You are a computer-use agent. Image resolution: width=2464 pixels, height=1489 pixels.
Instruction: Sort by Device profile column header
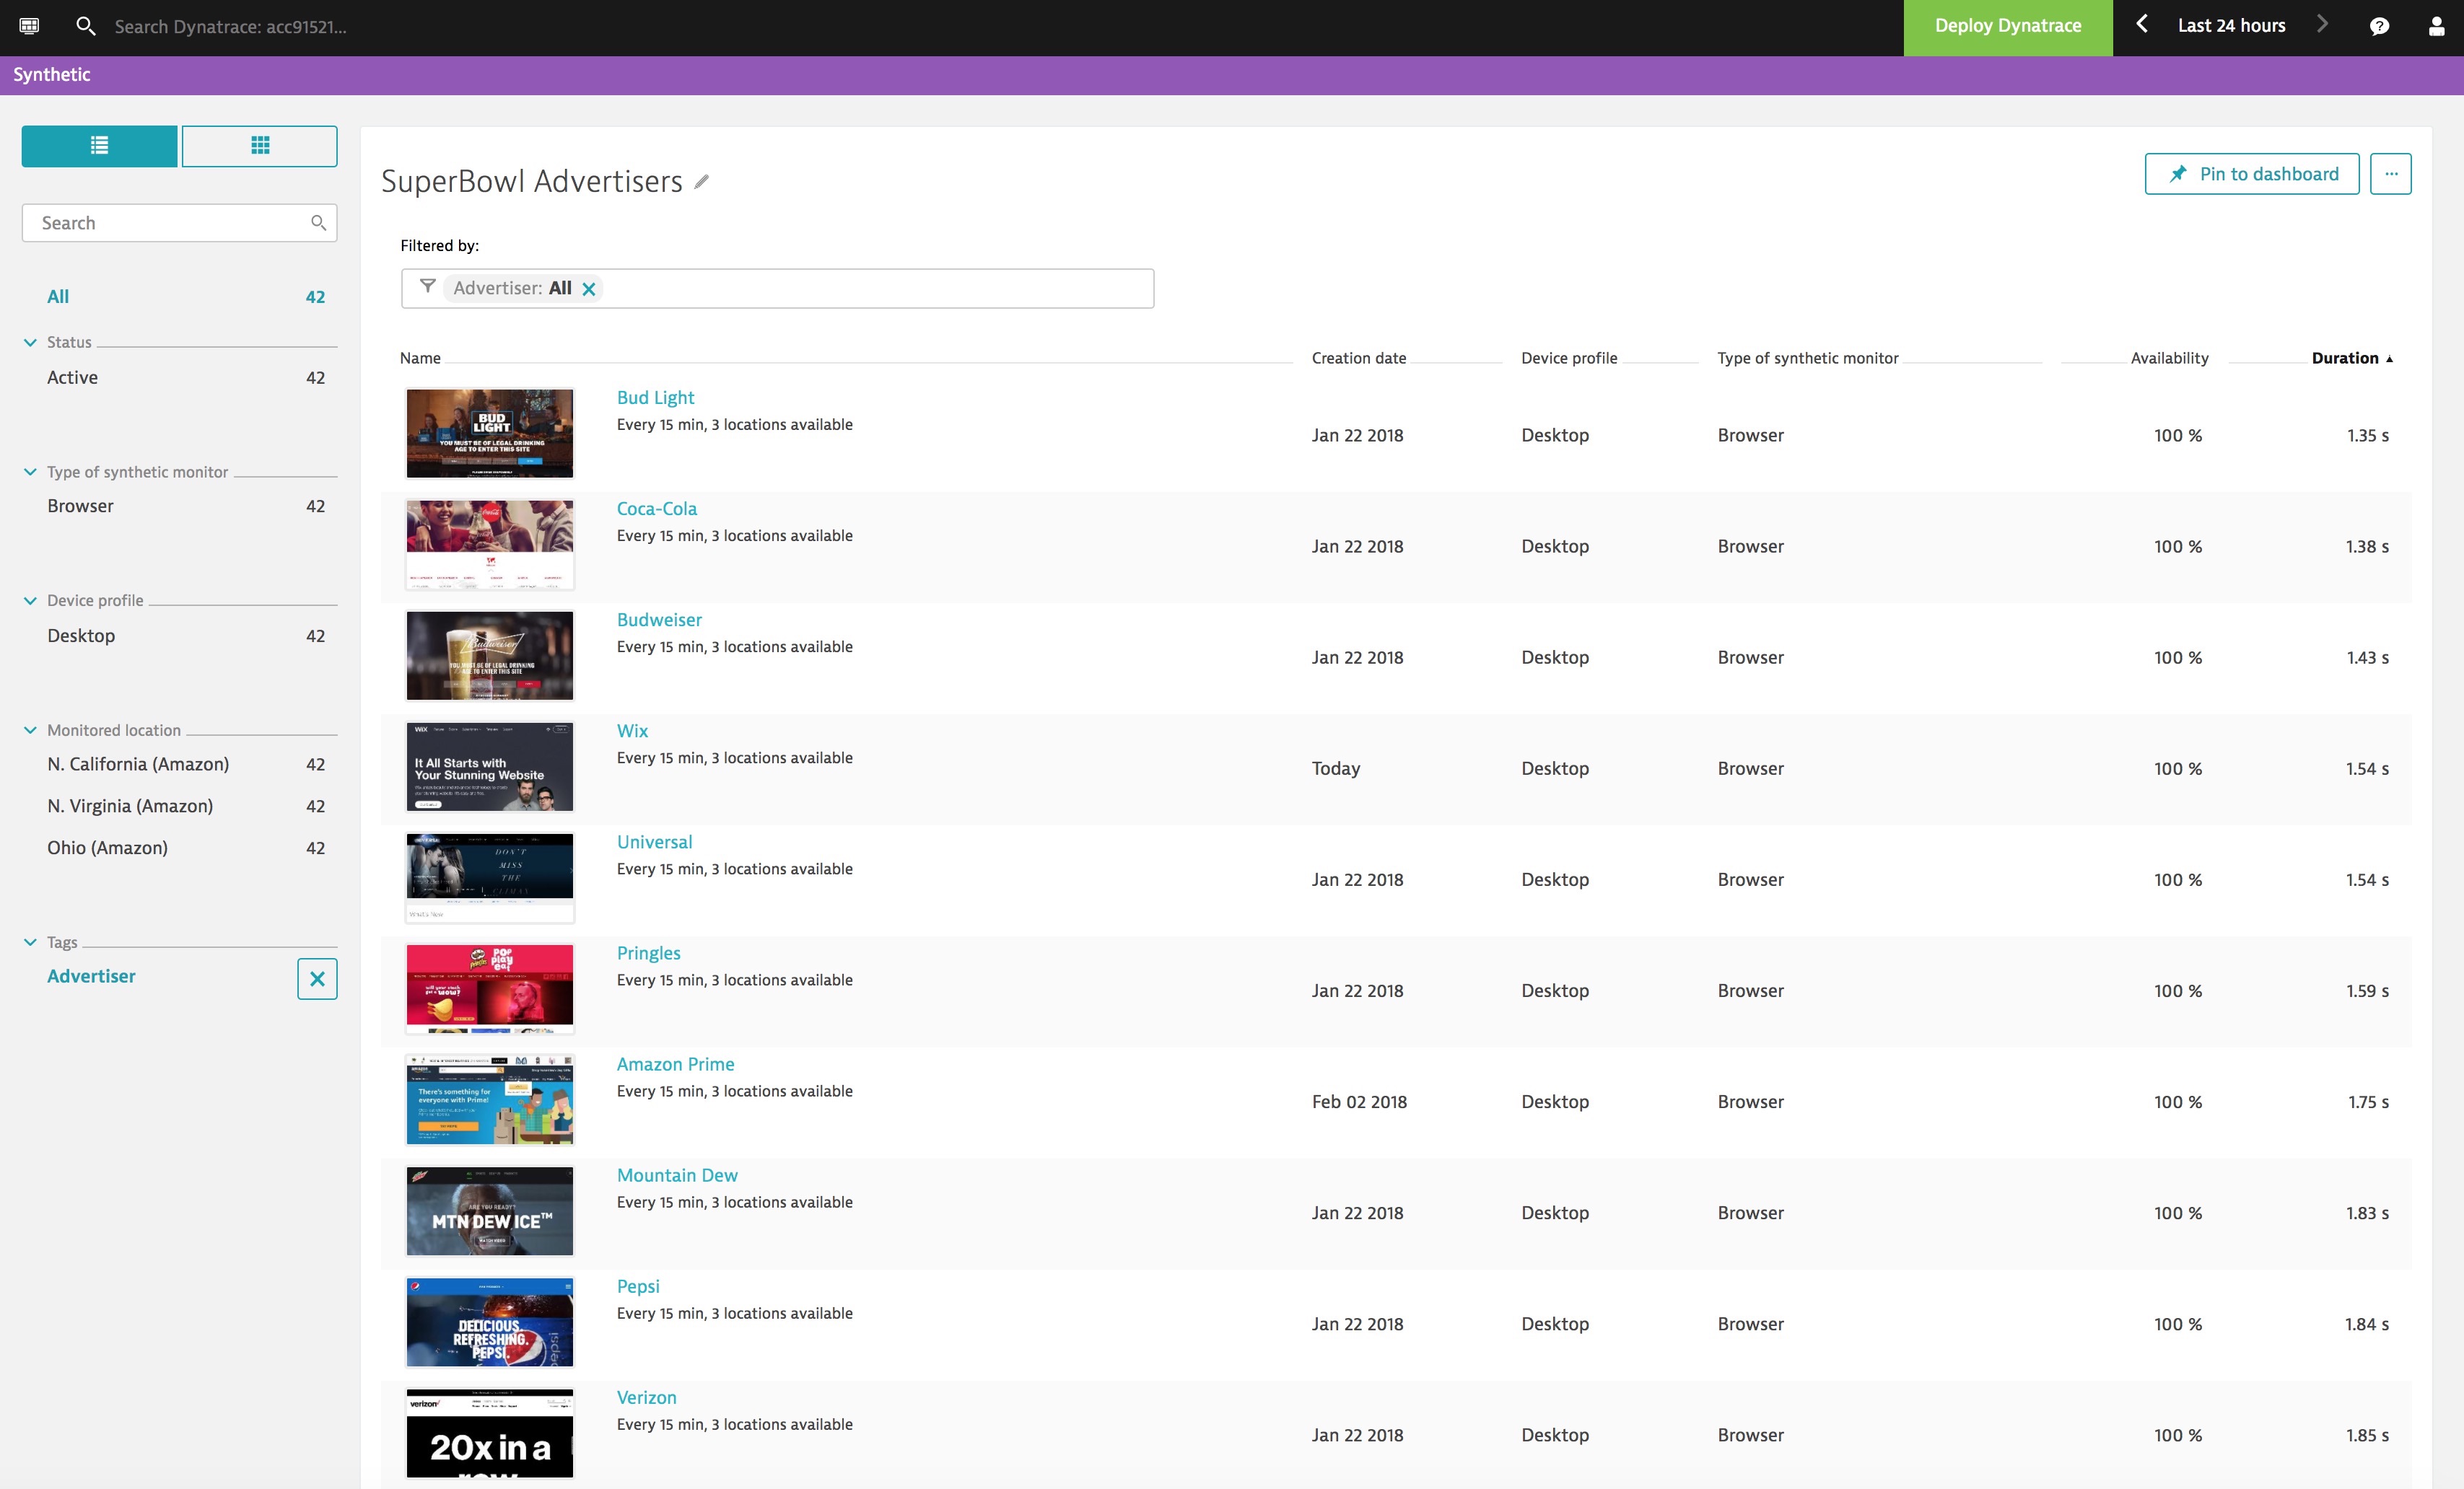pos(1568,358)
